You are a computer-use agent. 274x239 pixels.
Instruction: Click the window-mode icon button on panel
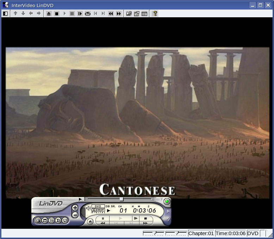tap(45, 220)
